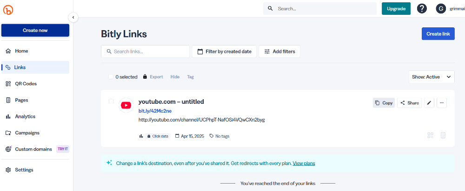Click the YouTube thumbnail icon
This screenshot has width=465, height=191.
(126, 105)
